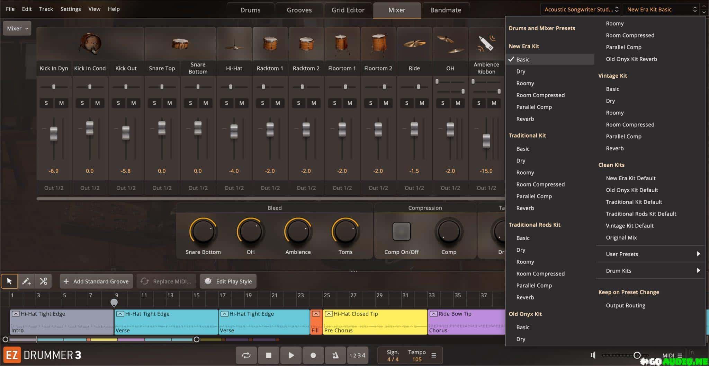Click the snare drum image
This screenshot has width=709, height=366.
[180, 44]
